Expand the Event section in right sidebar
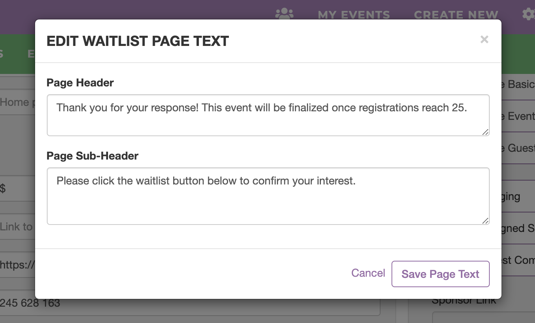Screen dimensions: 535x323 [518, 116]
